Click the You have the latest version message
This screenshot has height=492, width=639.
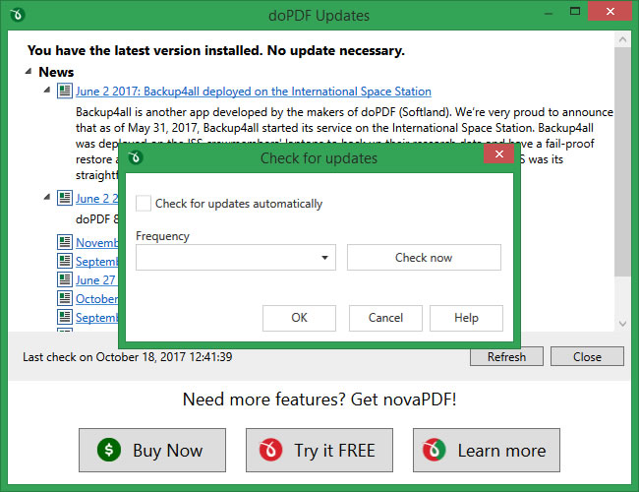click(216, 50)
